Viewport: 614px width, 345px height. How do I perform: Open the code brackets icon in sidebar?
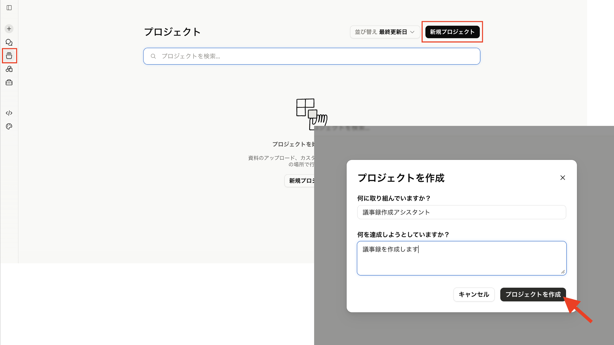coord(9,113)
